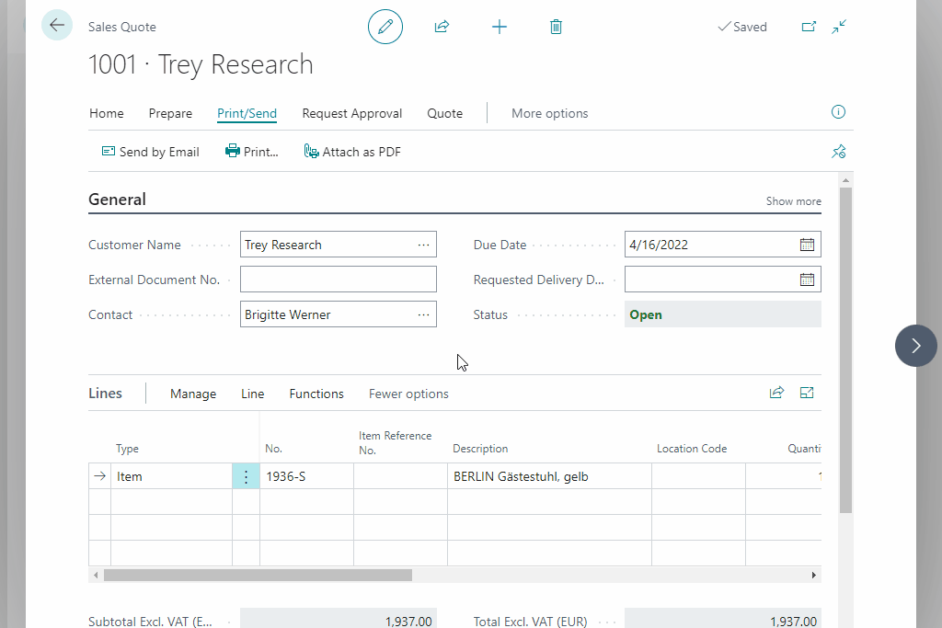Open the share icon in the header
This screenshot has height=628, width=942.
[x=442, y=27]
